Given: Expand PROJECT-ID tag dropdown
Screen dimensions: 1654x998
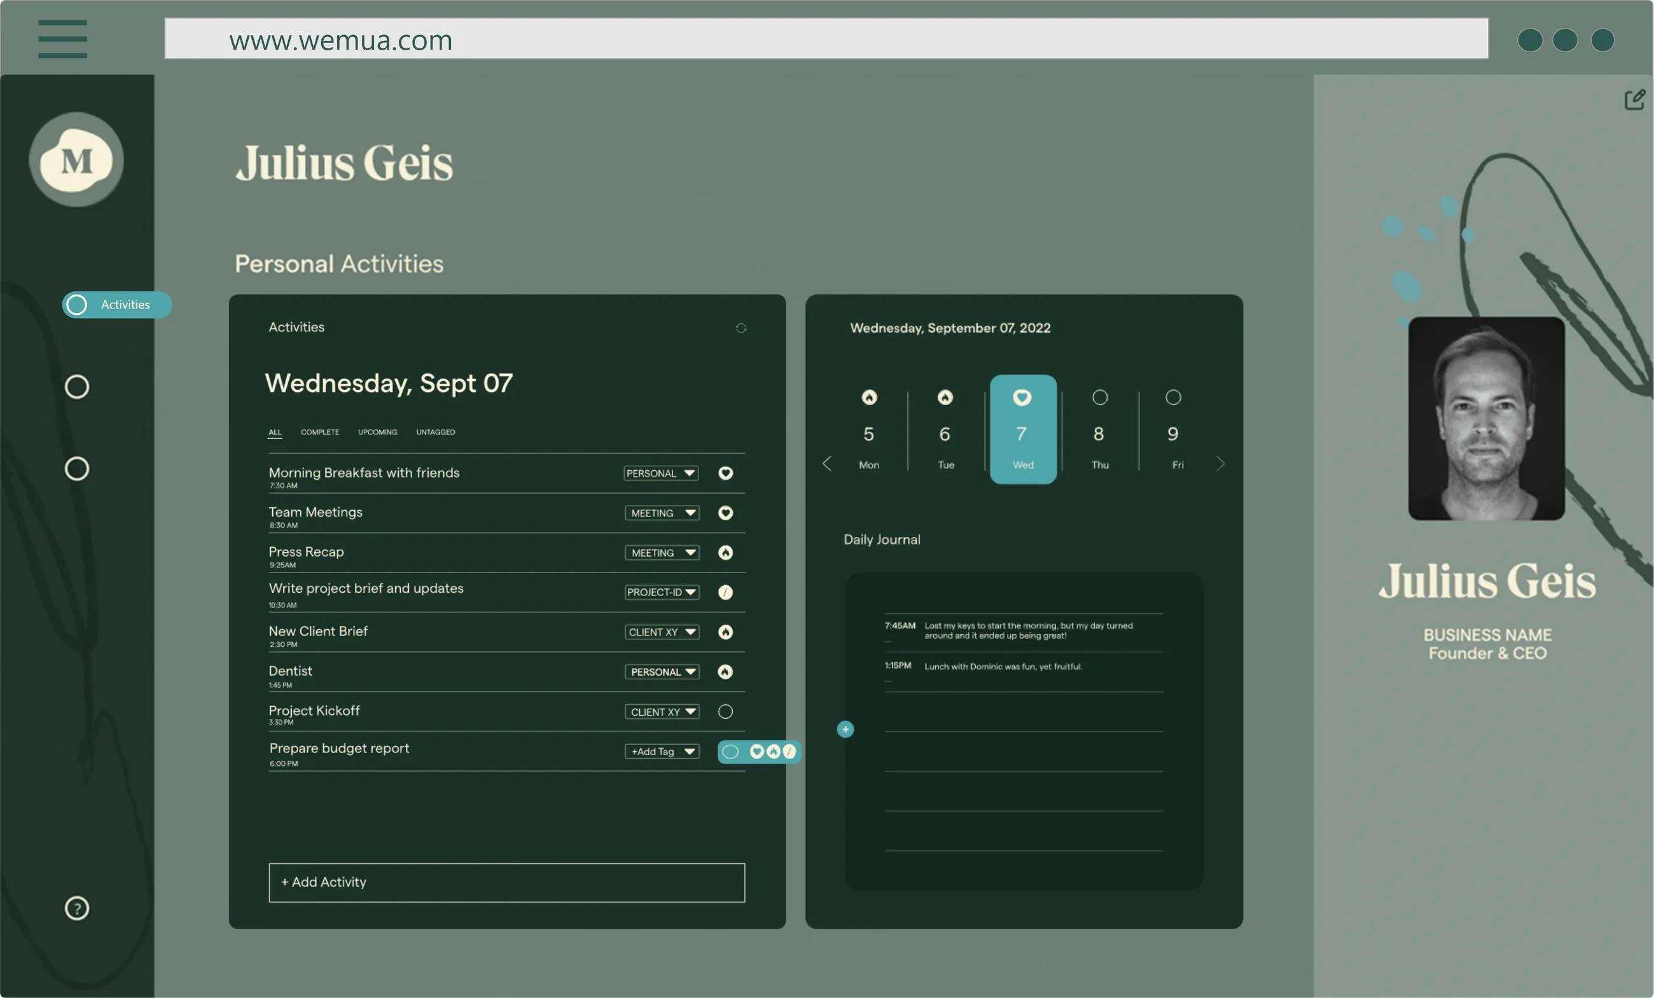Looking at the screenshot, I should pos(662,592).
